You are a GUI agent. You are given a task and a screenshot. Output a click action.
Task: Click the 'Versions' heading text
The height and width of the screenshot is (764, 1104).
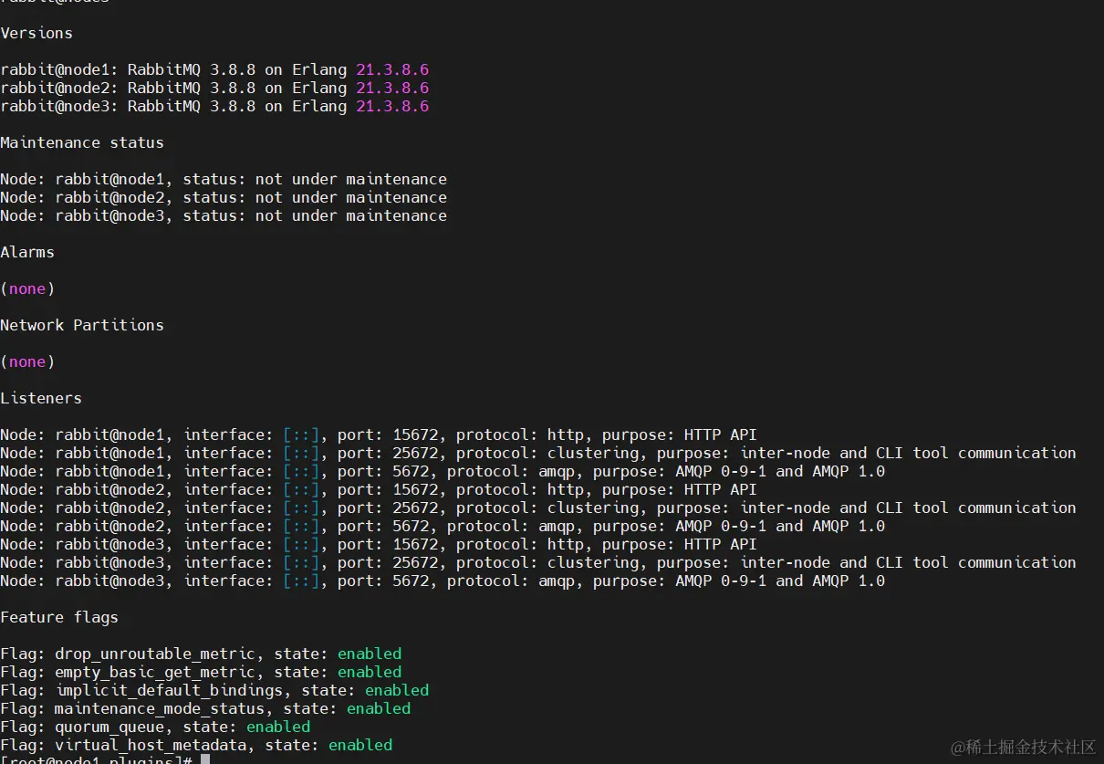click(x=36, y=33)
